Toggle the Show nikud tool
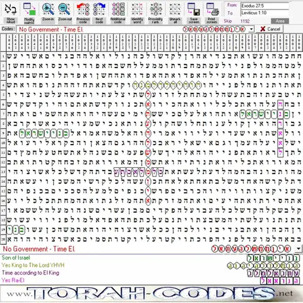Screen dimensions: 303x303 click(x=11, y=13)
